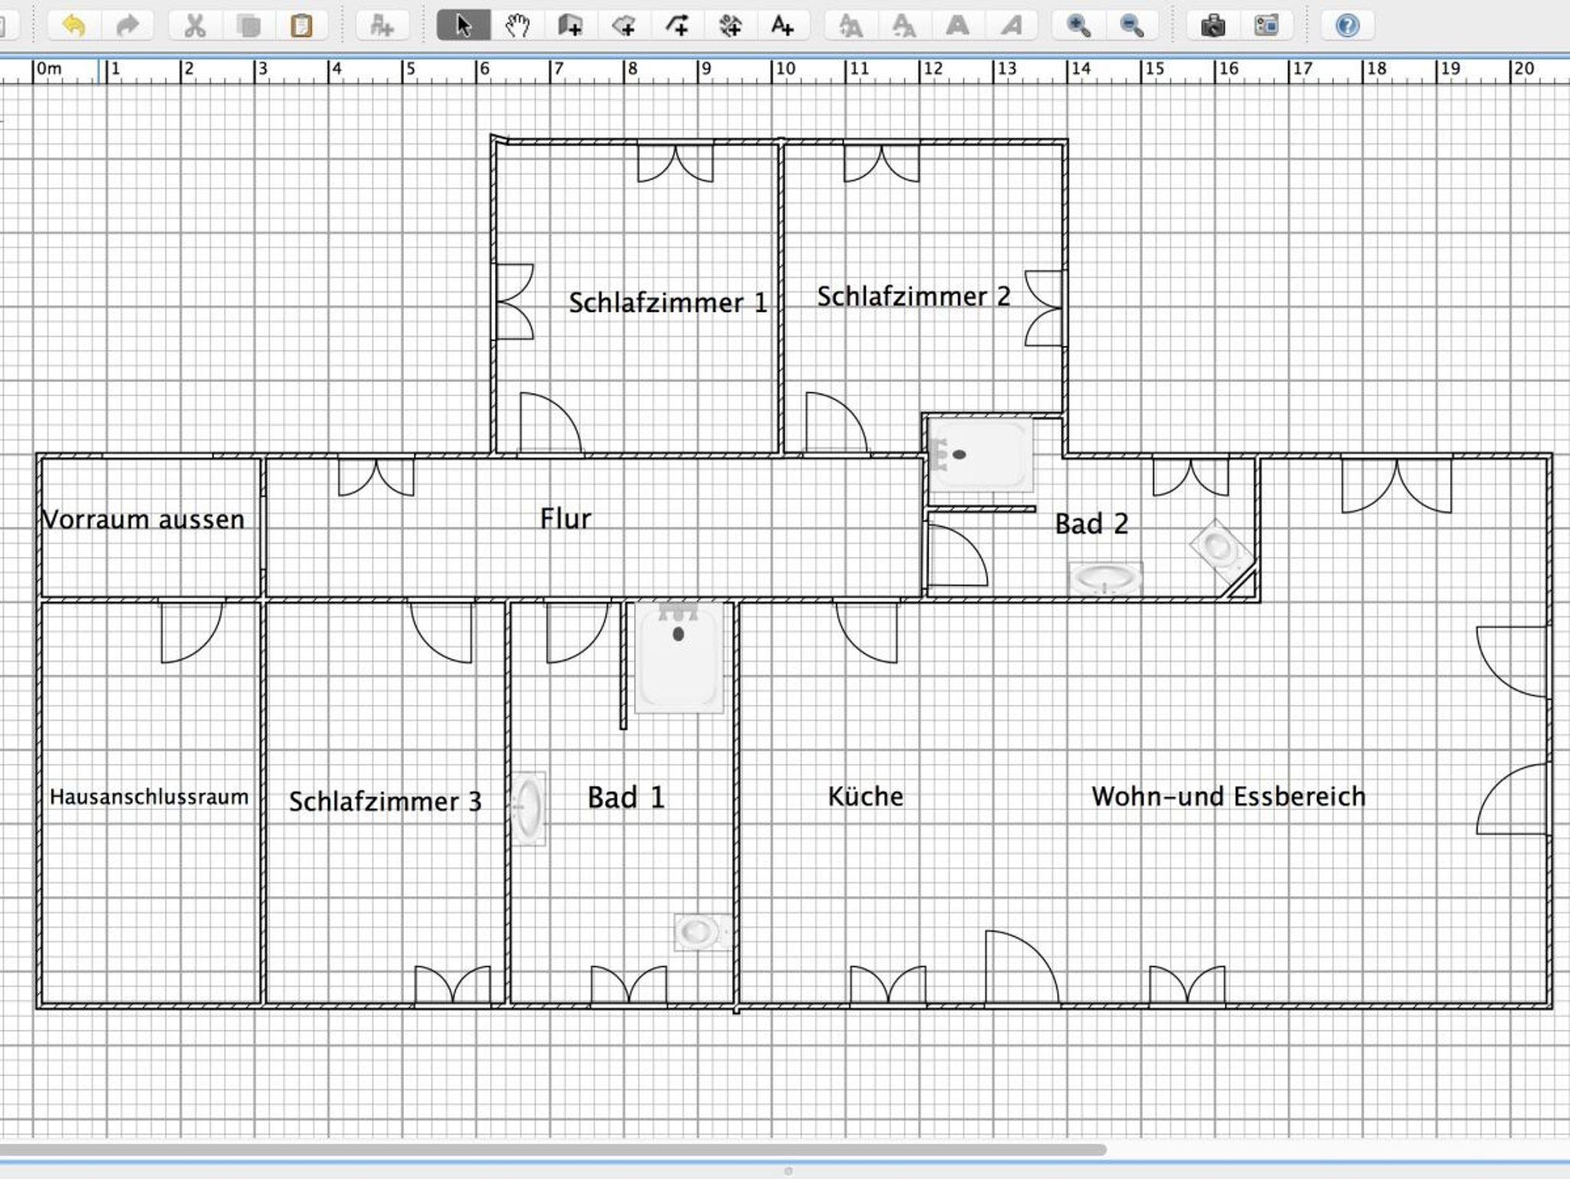Select the Add text labels tool

[x=782, y=26]
